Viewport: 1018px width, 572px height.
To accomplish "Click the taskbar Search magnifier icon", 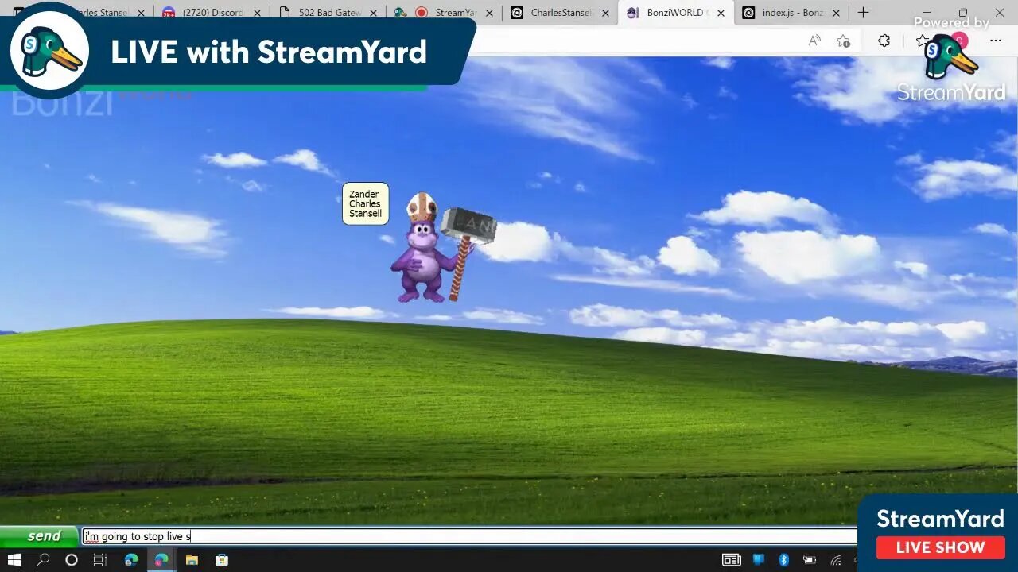I will click(43, 560).
